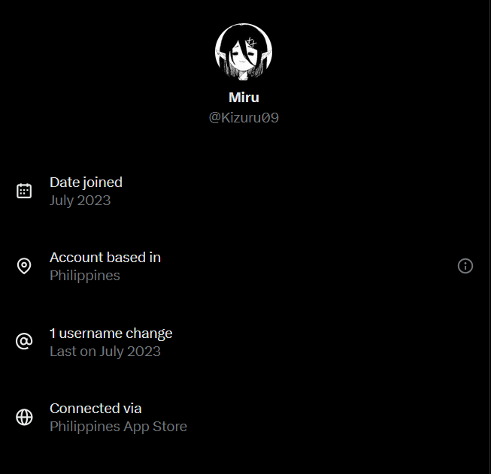The width and height of the screenshot is (491, 474).
Task: Select the Philippines location value
Action: 85,276
